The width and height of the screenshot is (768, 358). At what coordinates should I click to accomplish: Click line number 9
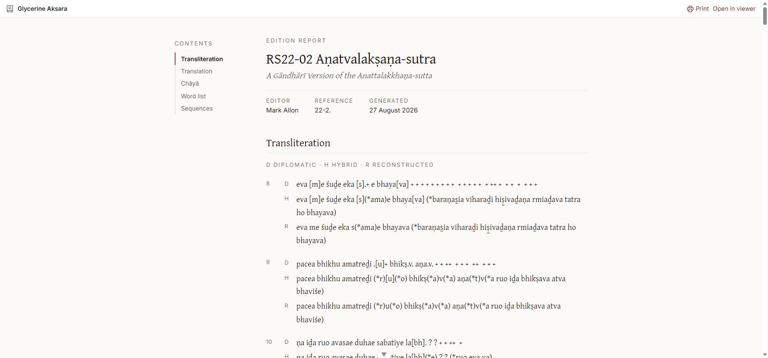coord(268,263)
